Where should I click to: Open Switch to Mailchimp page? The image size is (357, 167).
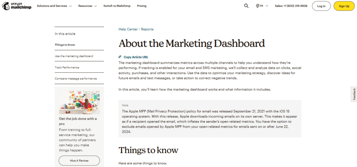tap(117, 6)
